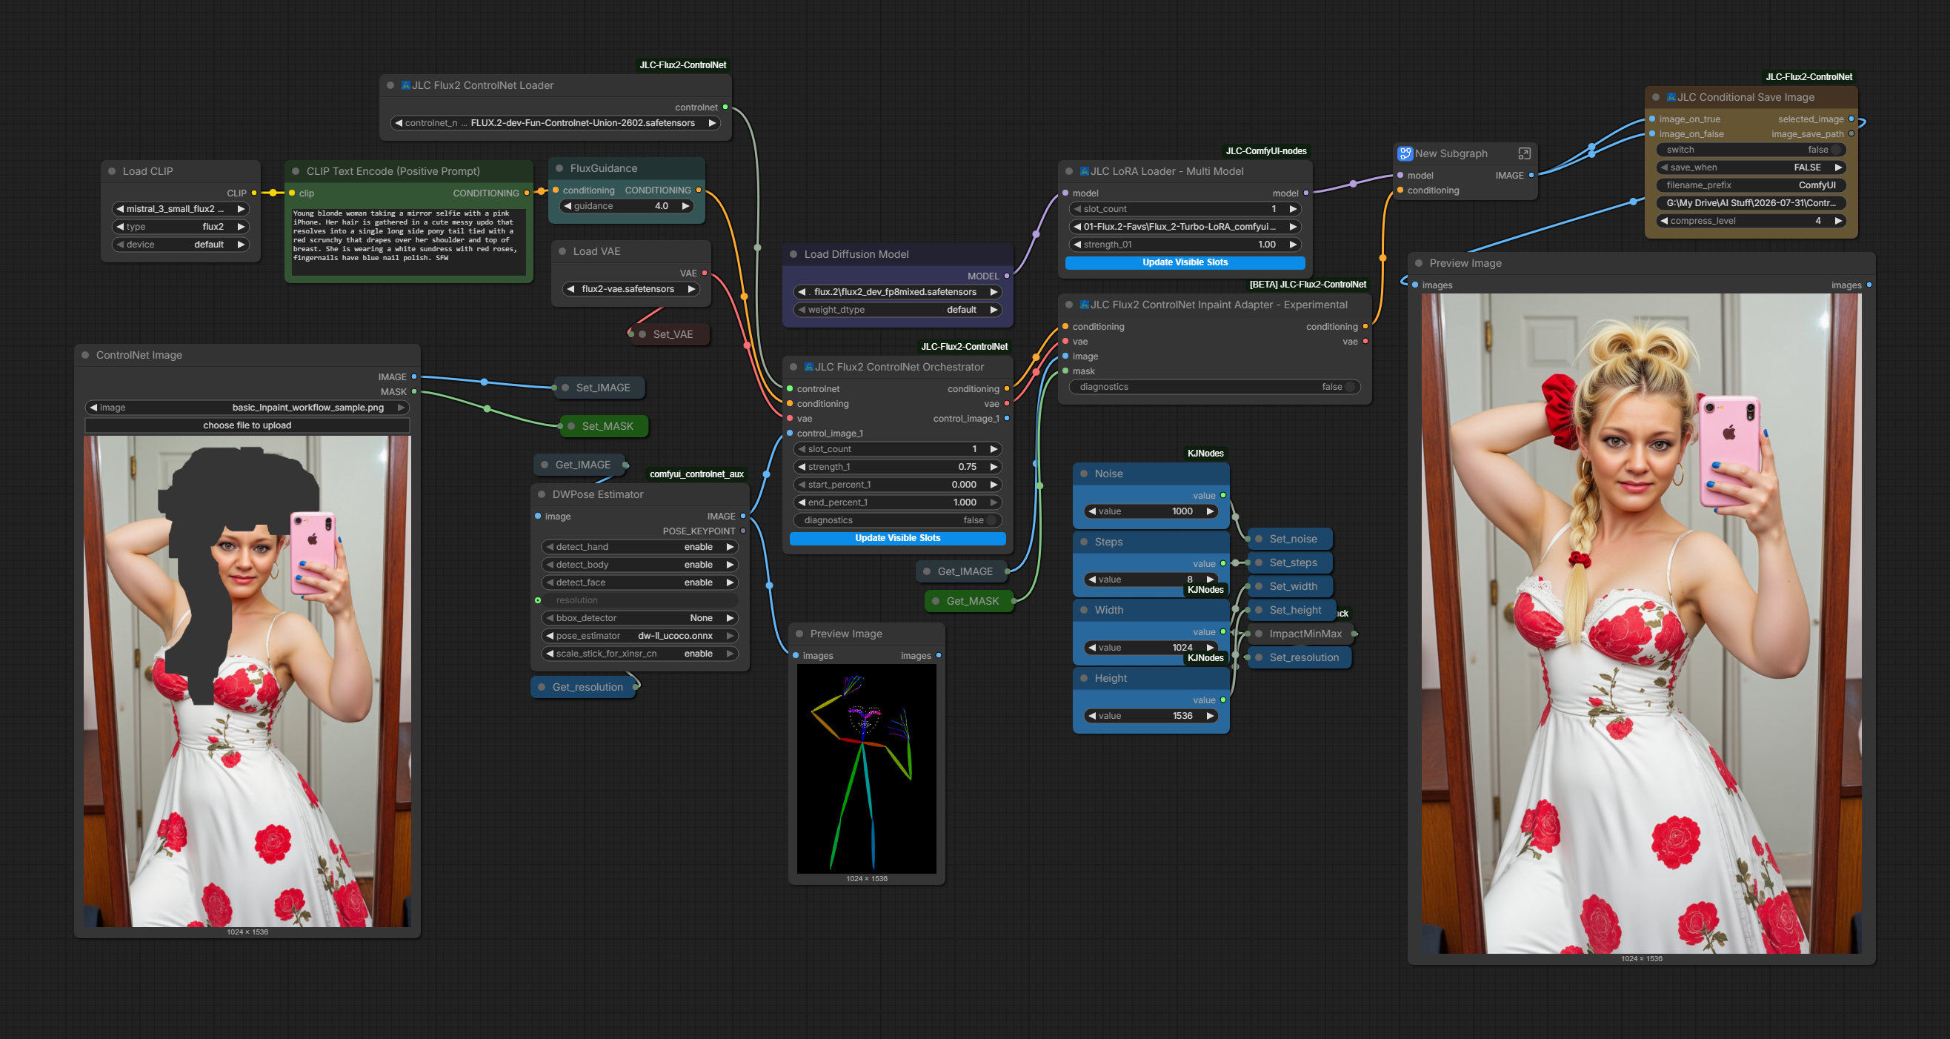Collapse the Noise node via its title dot
Screen dimensions: 1950x1039
(x=1084, y=474)
